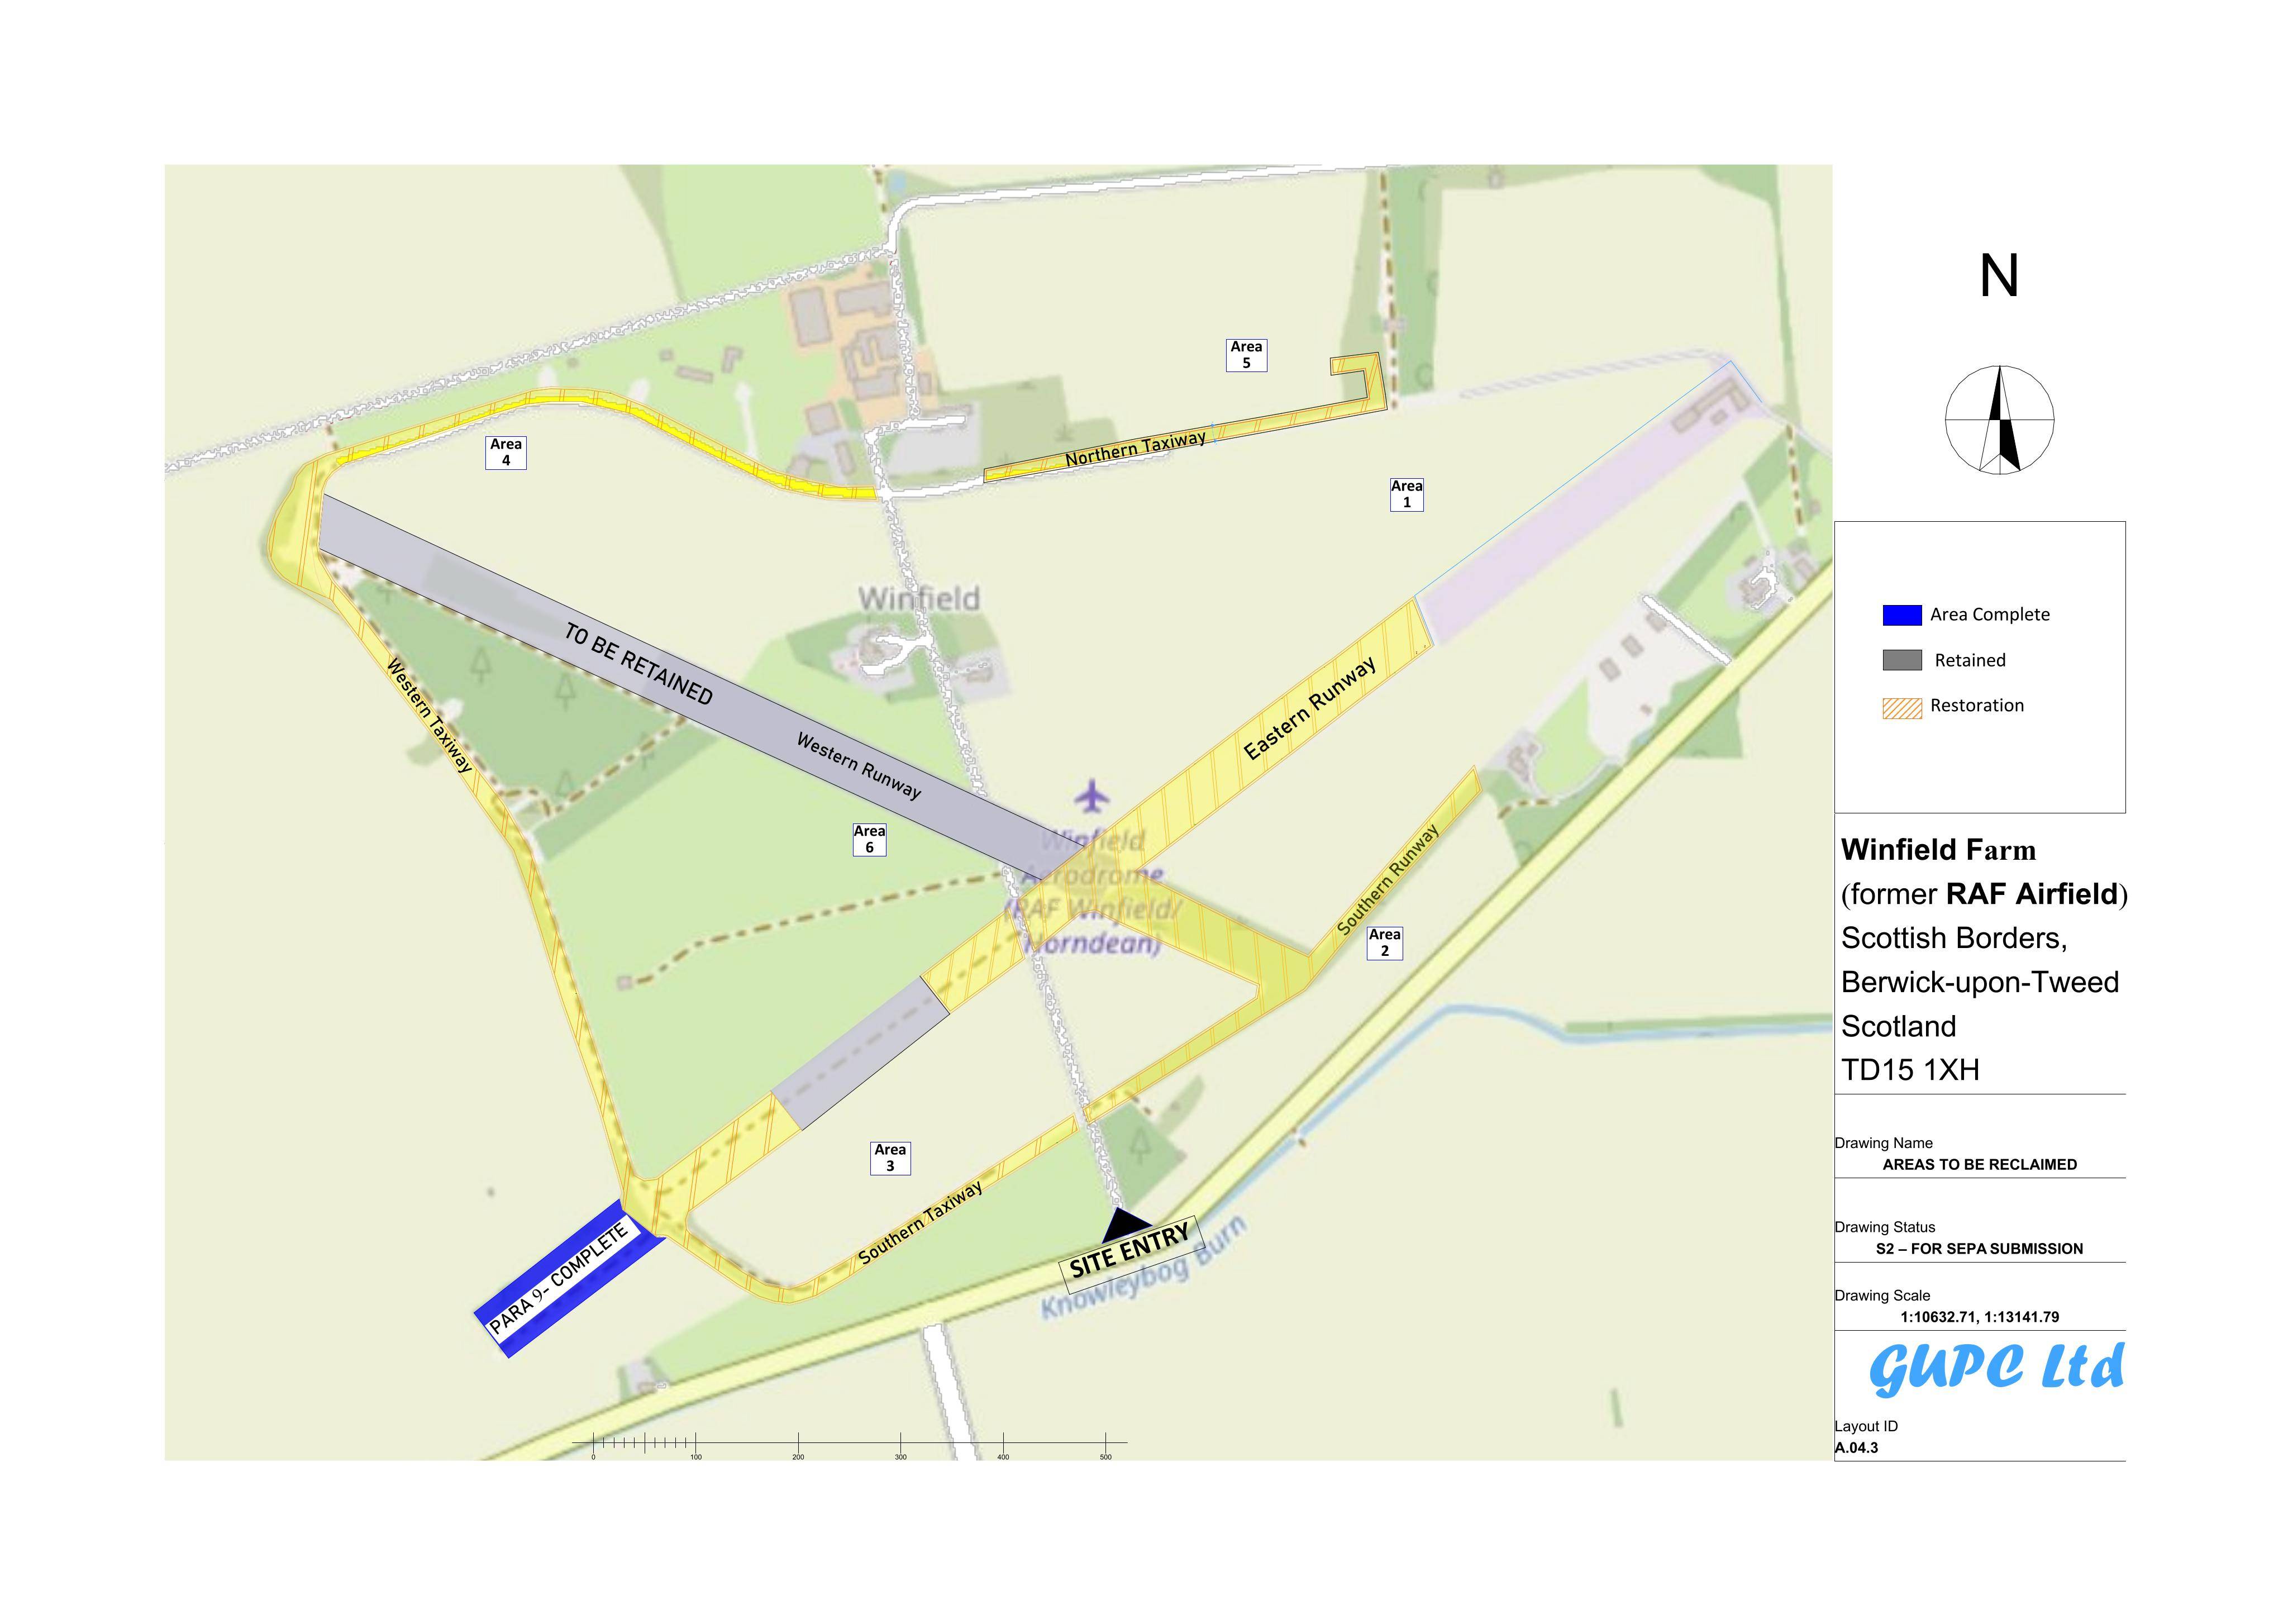Screen dimensions: 2288x1624
Task: Click the blue Area Complete legend swatch
Action: pos(1902,615)
